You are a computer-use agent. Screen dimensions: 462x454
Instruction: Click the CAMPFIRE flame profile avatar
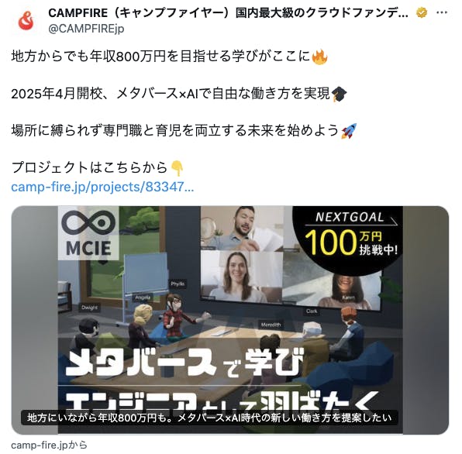(26, 20)
